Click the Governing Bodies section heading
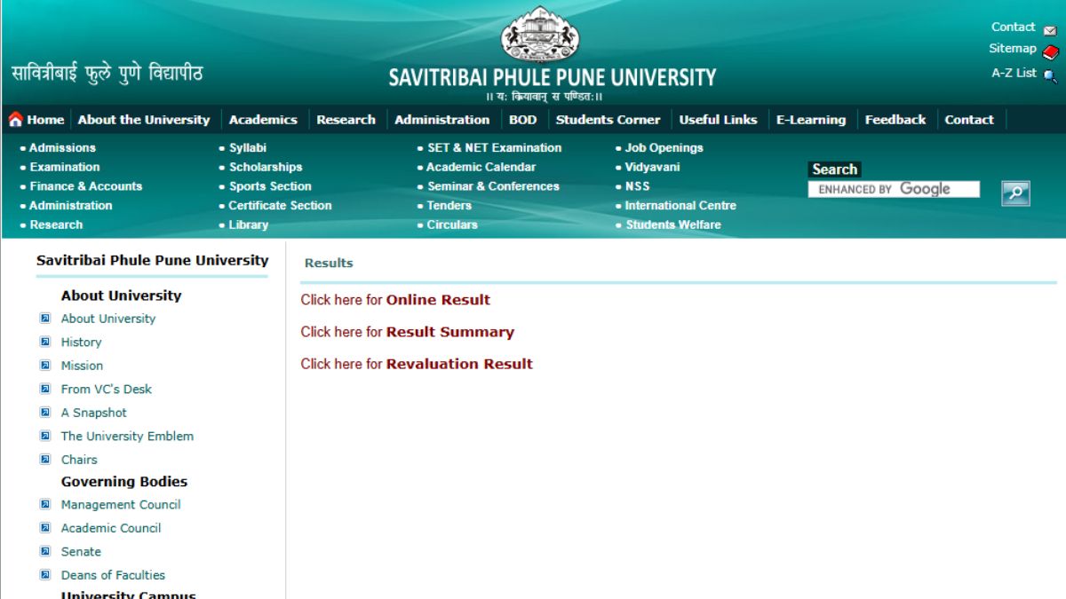Screen dimensions: 1066x599 pyautogui.click(x=124, y=482)
